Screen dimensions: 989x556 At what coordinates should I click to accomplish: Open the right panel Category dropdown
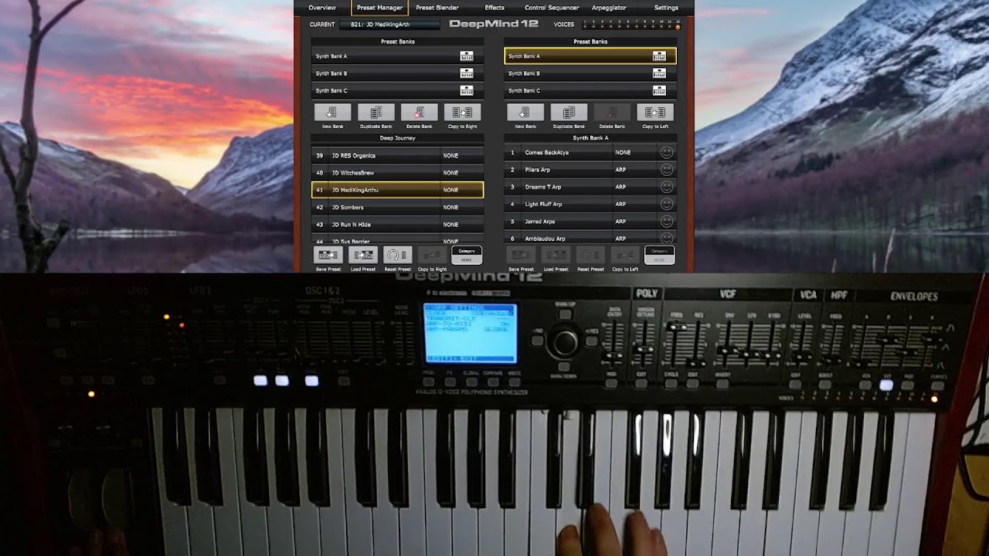tap(659, 255)
